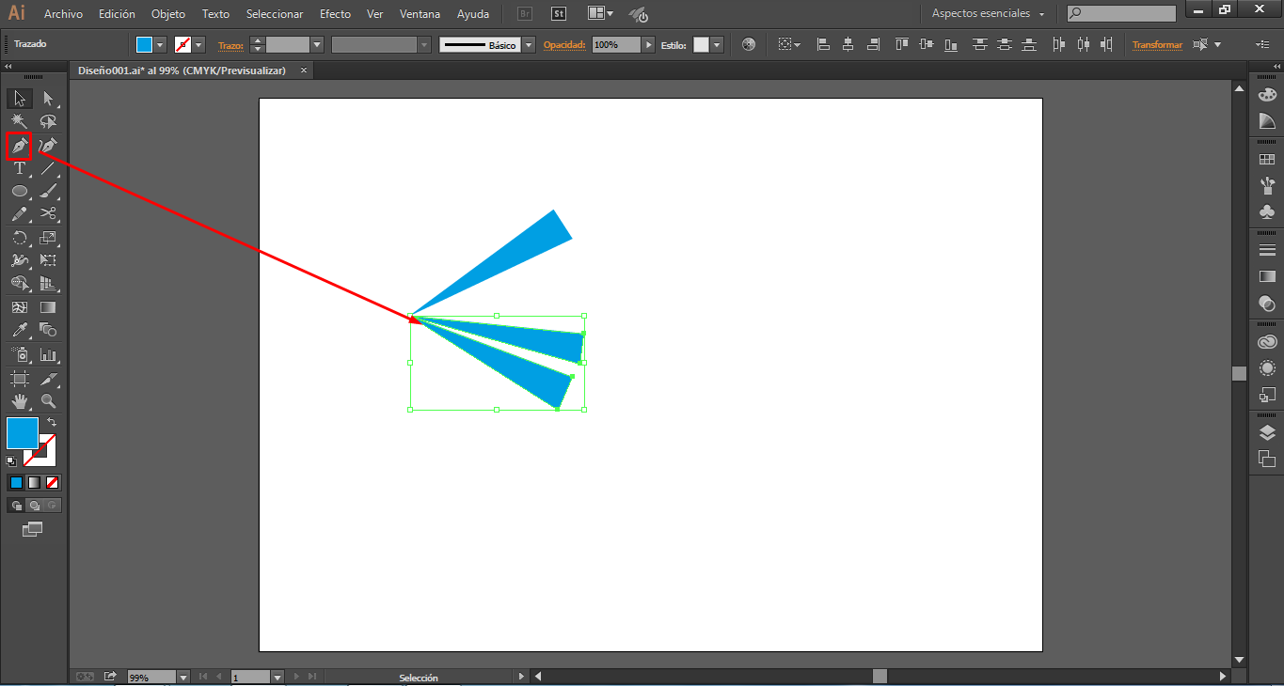
Task: Open the Archivo menu
Action: [x=63, y=14]
